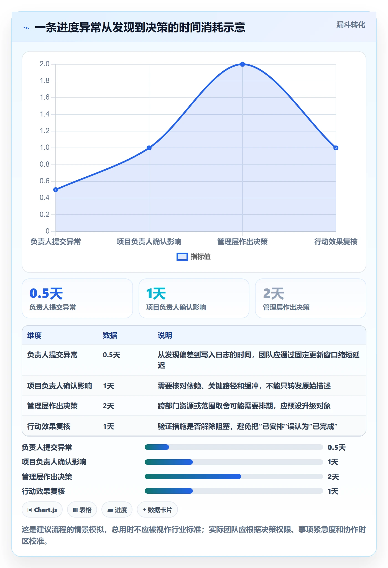Select the chart point at 2.0 for 管理层作出决策
The image size is (388, 568).
(242, 64)
